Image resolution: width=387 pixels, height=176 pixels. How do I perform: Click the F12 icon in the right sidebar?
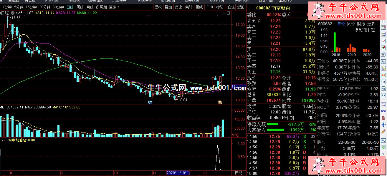click(383, 82)
